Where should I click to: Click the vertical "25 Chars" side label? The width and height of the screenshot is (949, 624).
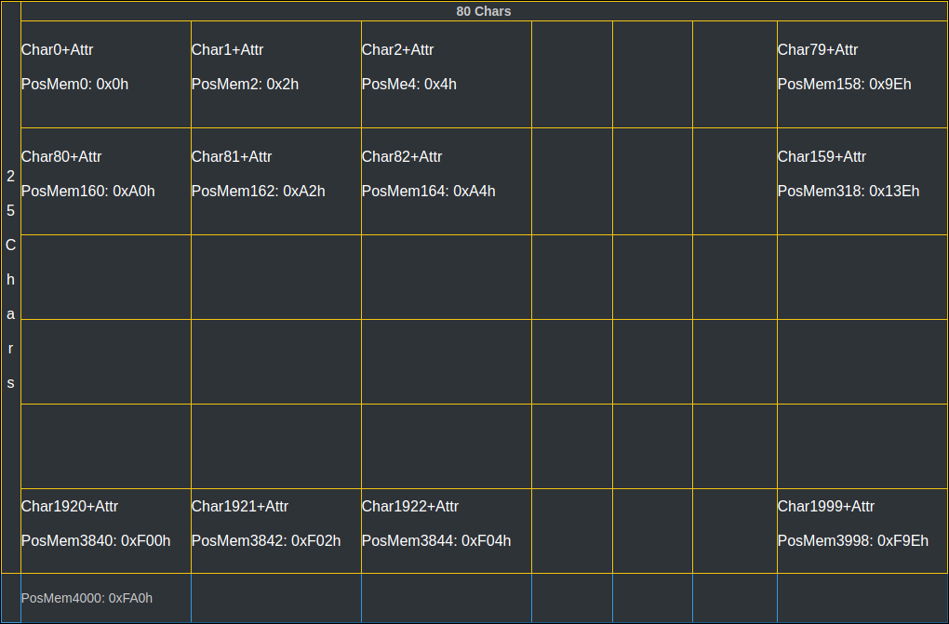[x=11, y=279]
